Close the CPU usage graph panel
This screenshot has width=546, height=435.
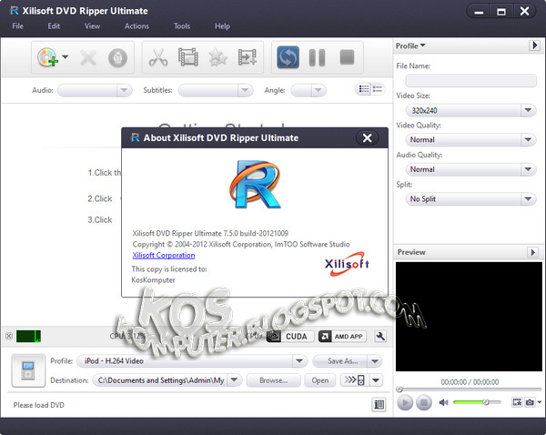point(9,336)
